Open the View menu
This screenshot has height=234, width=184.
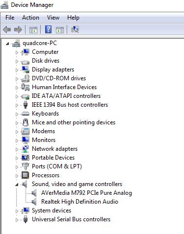pos(53,18)
